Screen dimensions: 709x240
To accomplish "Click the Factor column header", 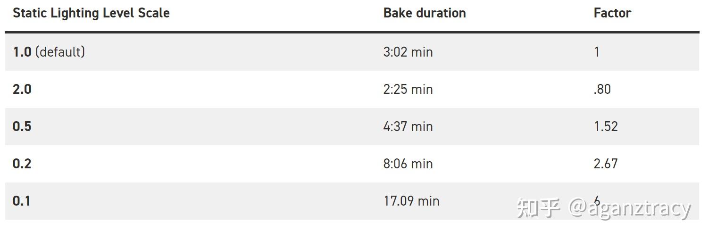I will [612, 13].
